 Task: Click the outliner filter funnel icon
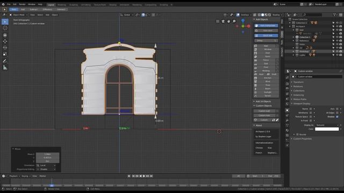[x=334, y=15]
